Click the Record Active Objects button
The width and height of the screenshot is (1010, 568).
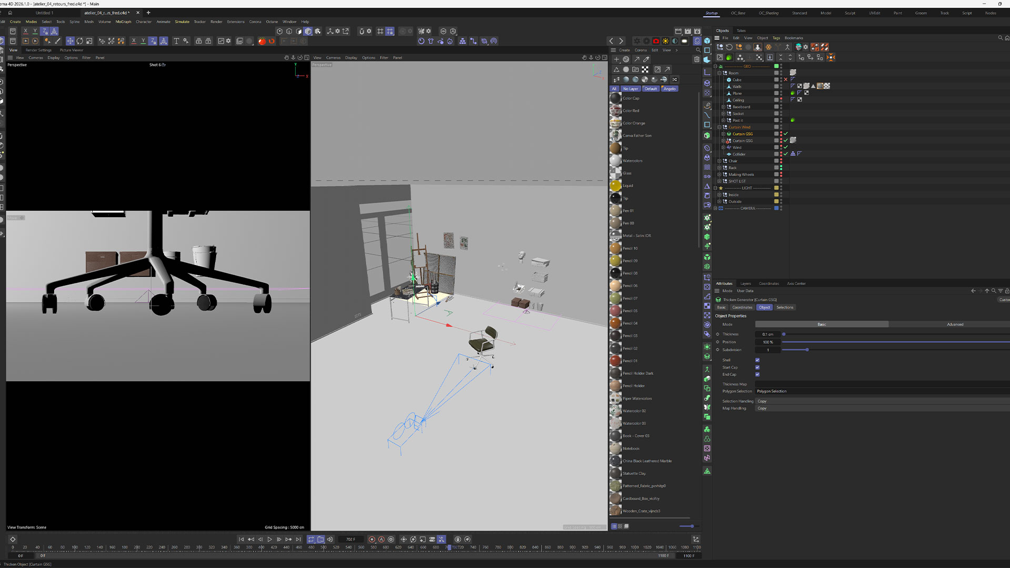(x=372, y=540)
